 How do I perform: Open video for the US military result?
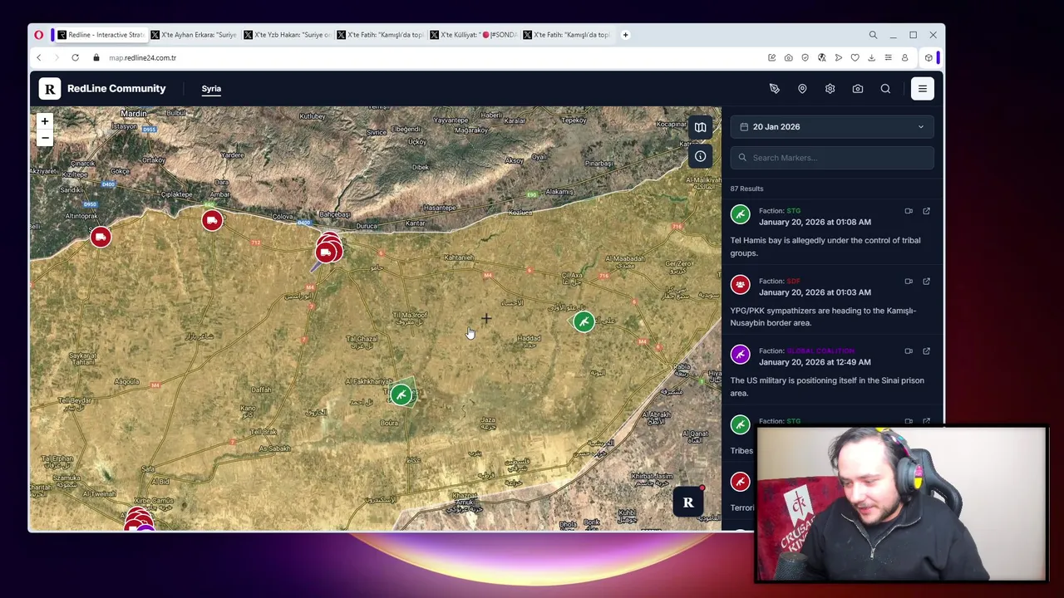pyautogui.click(x=909, y=350)
